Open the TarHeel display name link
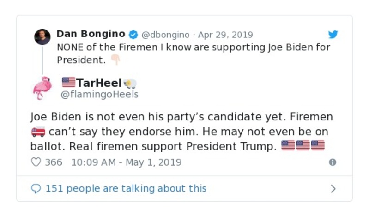Screen dimensions: 369x216 pos(99,83)
